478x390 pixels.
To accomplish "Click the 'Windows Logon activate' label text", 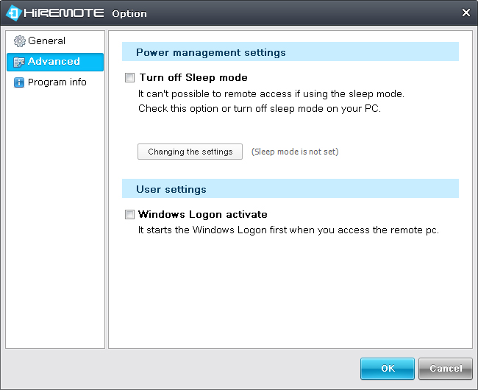I will pos(203,214).
